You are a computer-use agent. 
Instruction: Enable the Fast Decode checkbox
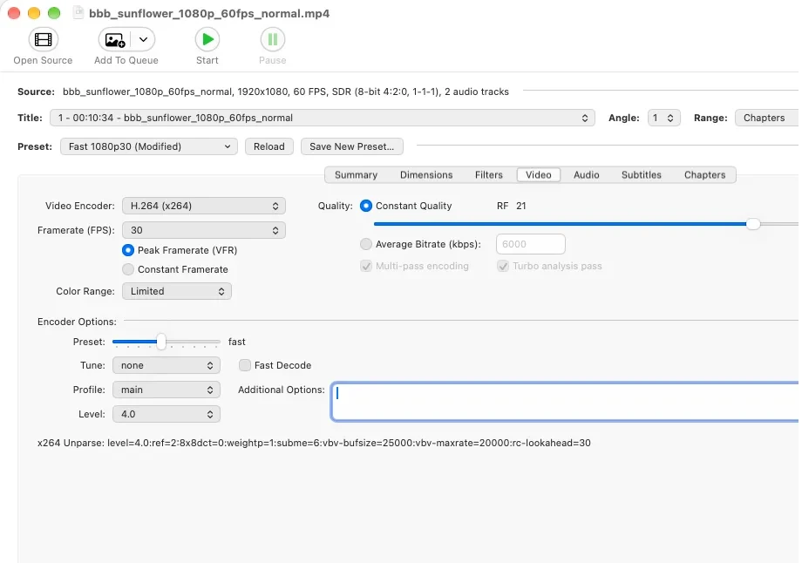244,365
